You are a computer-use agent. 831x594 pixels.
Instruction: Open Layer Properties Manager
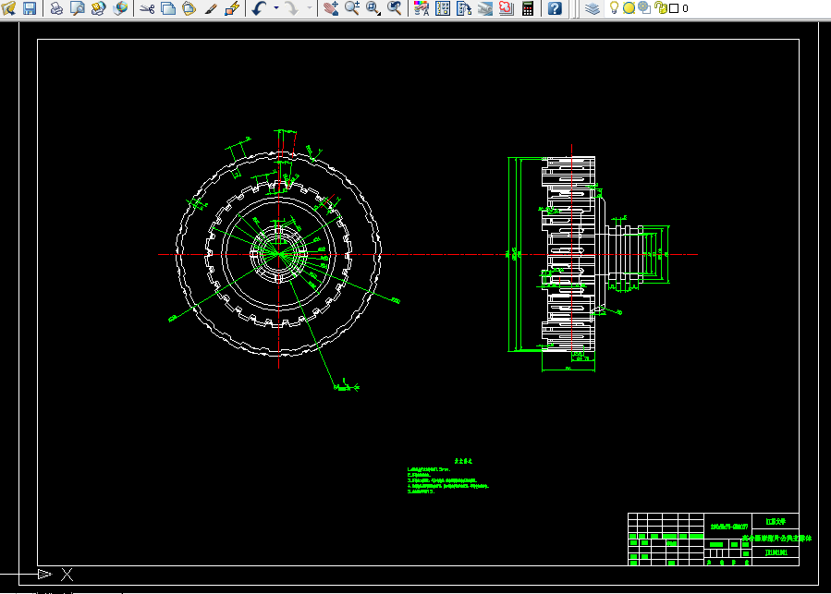(x=592, y=8)
